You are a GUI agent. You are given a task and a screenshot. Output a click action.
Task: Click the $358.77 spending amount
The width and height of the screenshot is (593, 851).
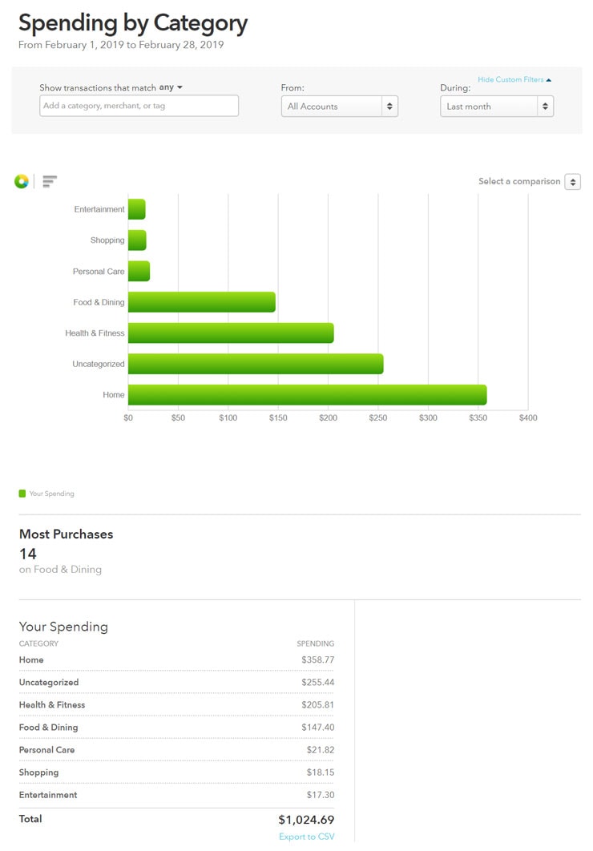coord(318,660)
